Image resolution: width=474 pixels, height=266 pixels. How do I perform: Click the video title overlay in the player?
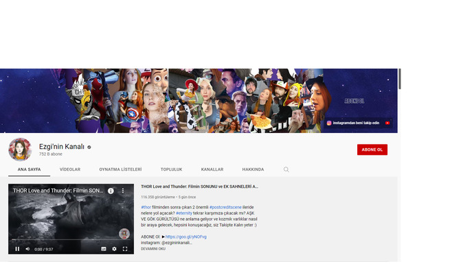[x=58, y=191]
